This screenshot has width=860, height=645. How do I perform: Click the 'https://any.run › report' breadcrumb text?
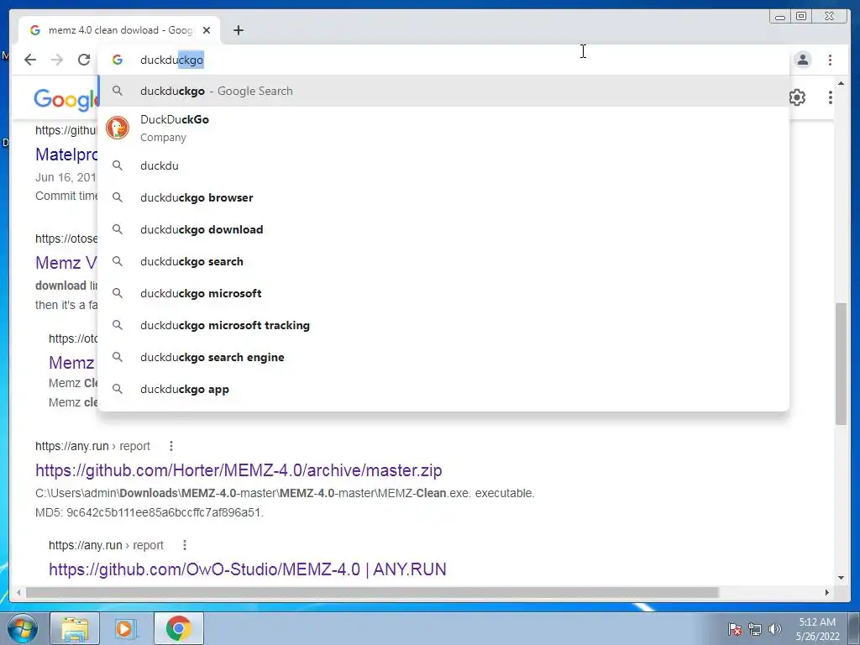92,446
